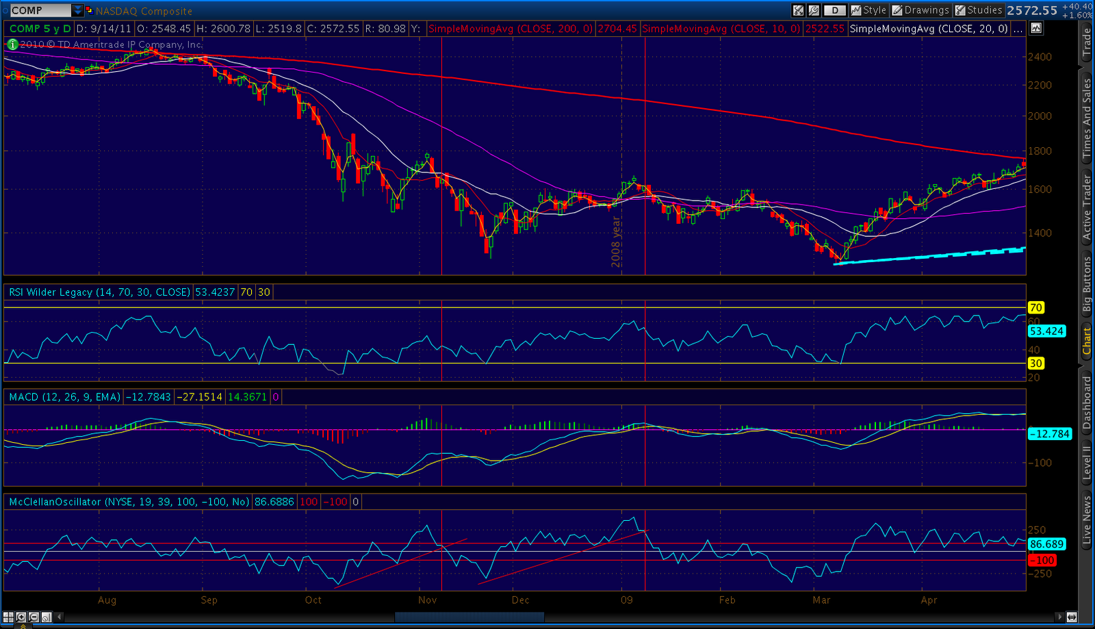Click the color symbol link icon near COMP

[89, 10]
